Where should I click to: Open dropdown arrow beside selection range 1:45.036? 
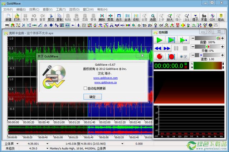click(122, 144)
